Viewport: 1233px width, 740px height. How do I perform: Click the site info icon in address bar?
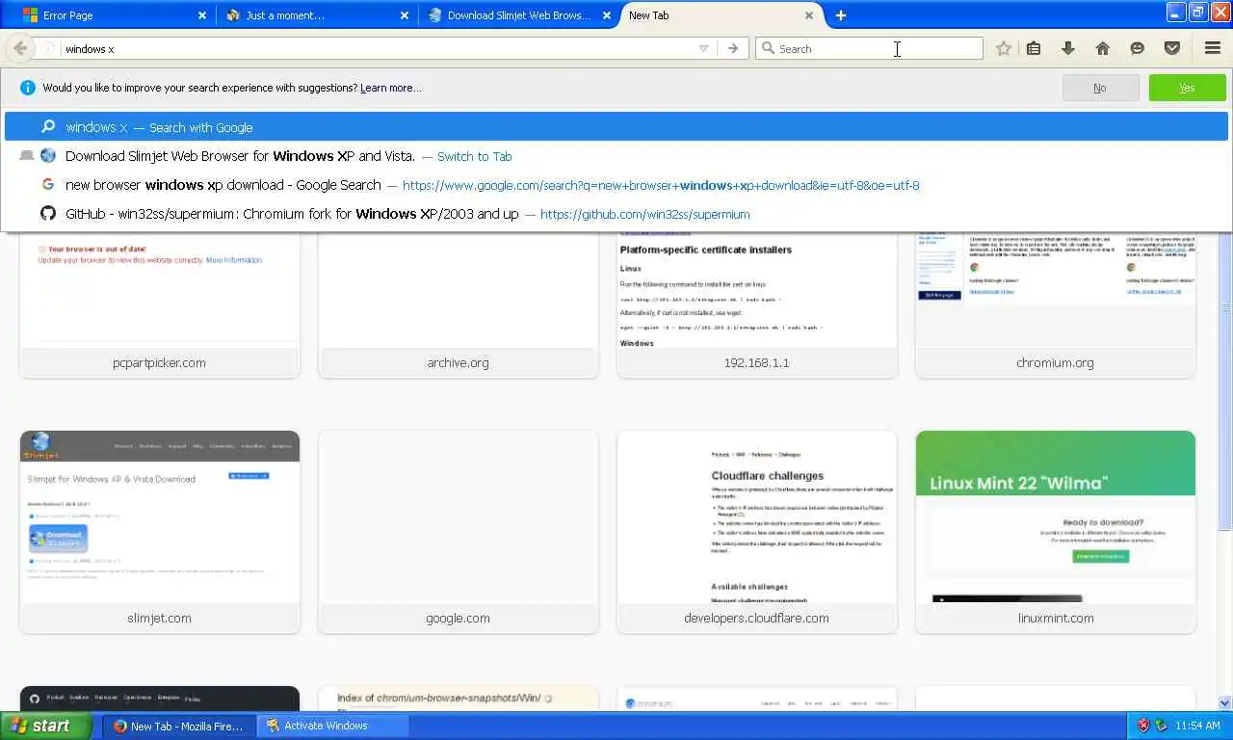pyautogui.click(x=48, y=48)
